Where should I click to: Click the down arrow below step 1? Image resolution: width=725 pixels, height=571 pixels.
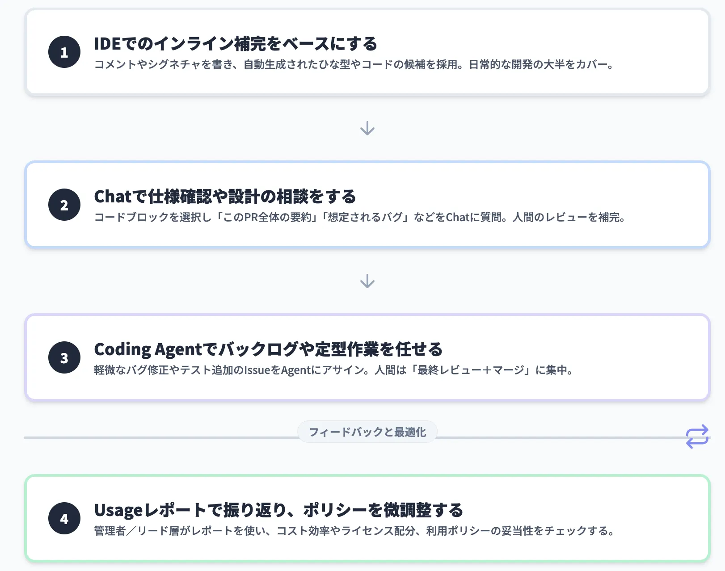pyautogui.click(x=367, y=129)
